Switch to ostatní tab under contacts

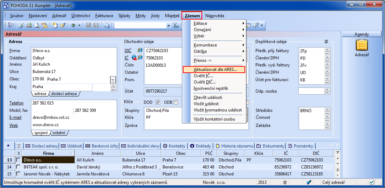60,133
